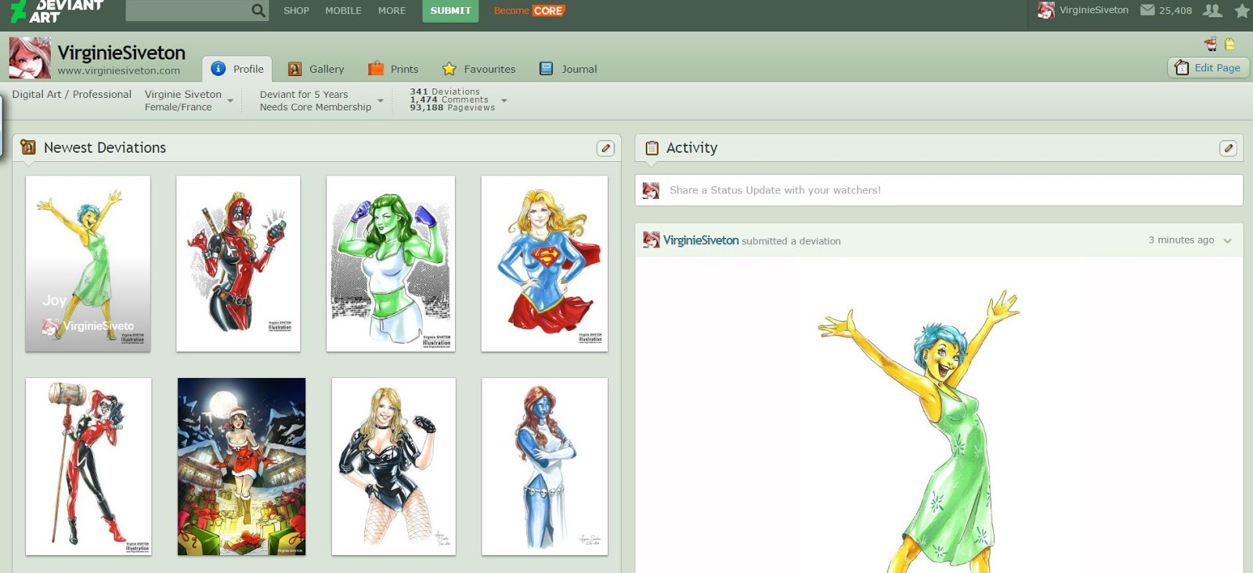The image size is (1253, 573).
Task: Open the She-Hulk green character thumbnail
Action: pos(391,263)
